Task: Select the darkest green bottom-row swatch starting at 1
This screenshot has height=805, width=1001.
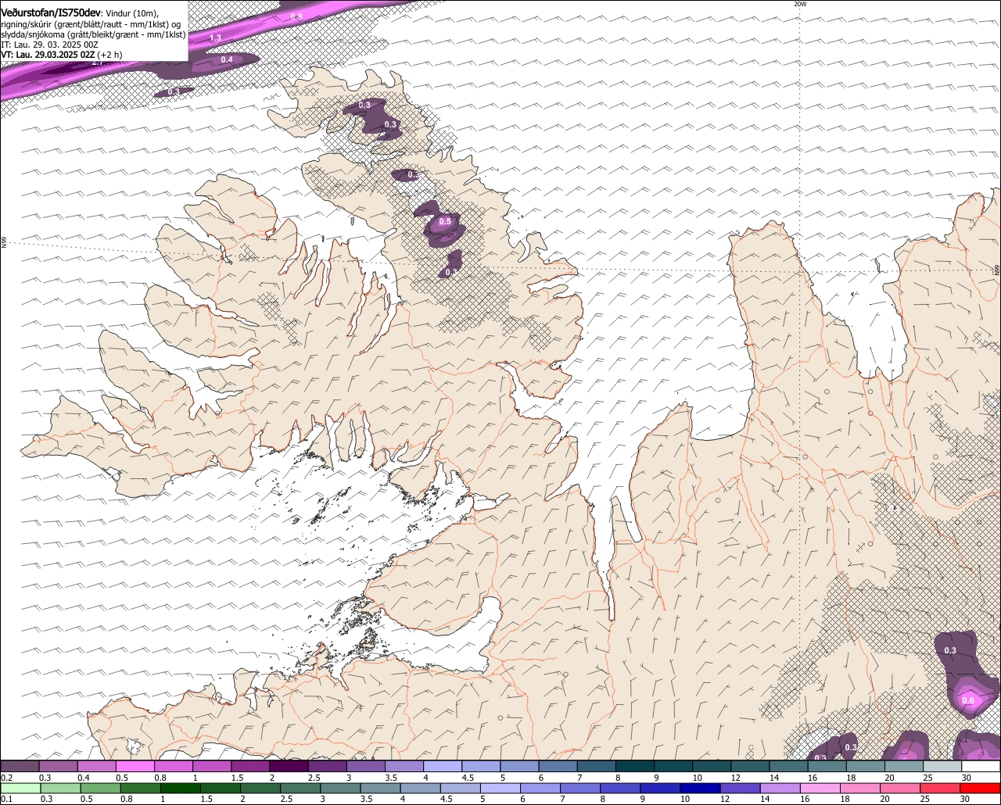Action: click(x=181, y=788)
